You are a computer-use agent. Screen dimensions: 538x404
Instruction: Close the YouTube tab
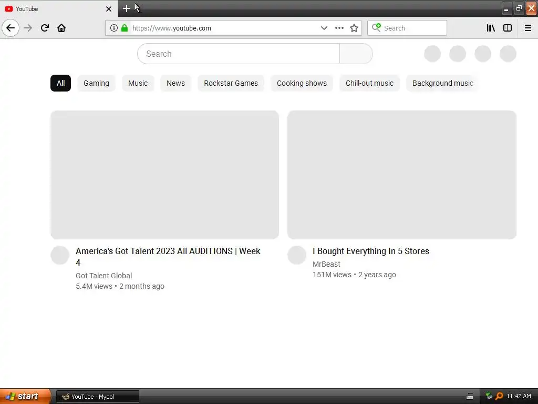pos(109,9)
